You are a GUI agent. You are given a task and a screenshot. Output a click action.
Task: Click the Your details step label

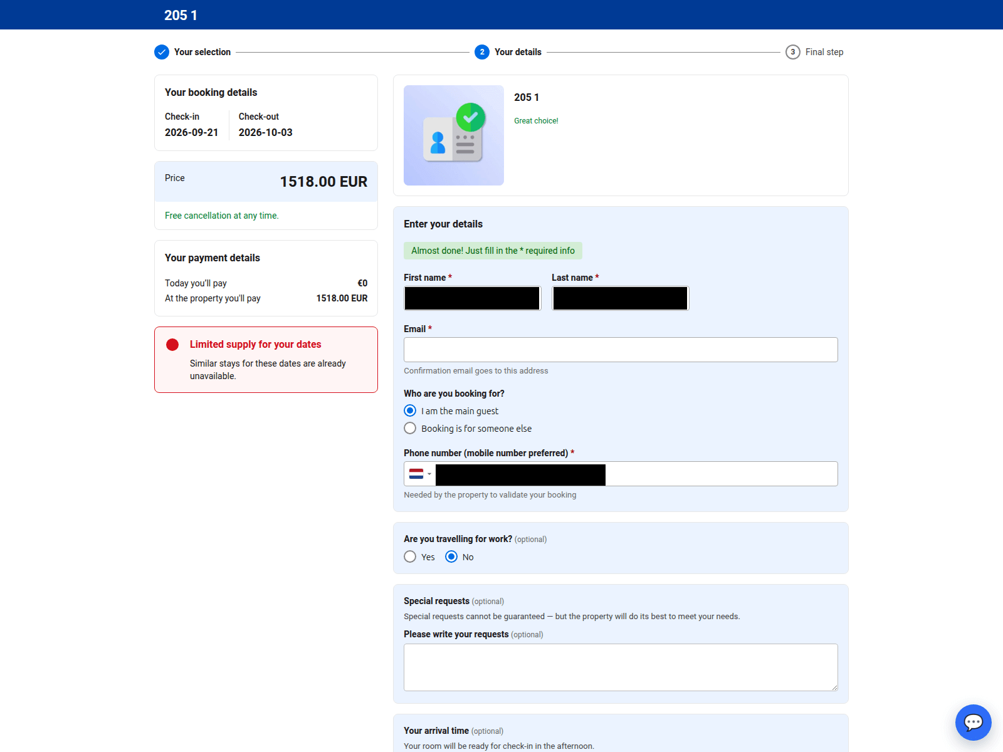tap(518, 52)
